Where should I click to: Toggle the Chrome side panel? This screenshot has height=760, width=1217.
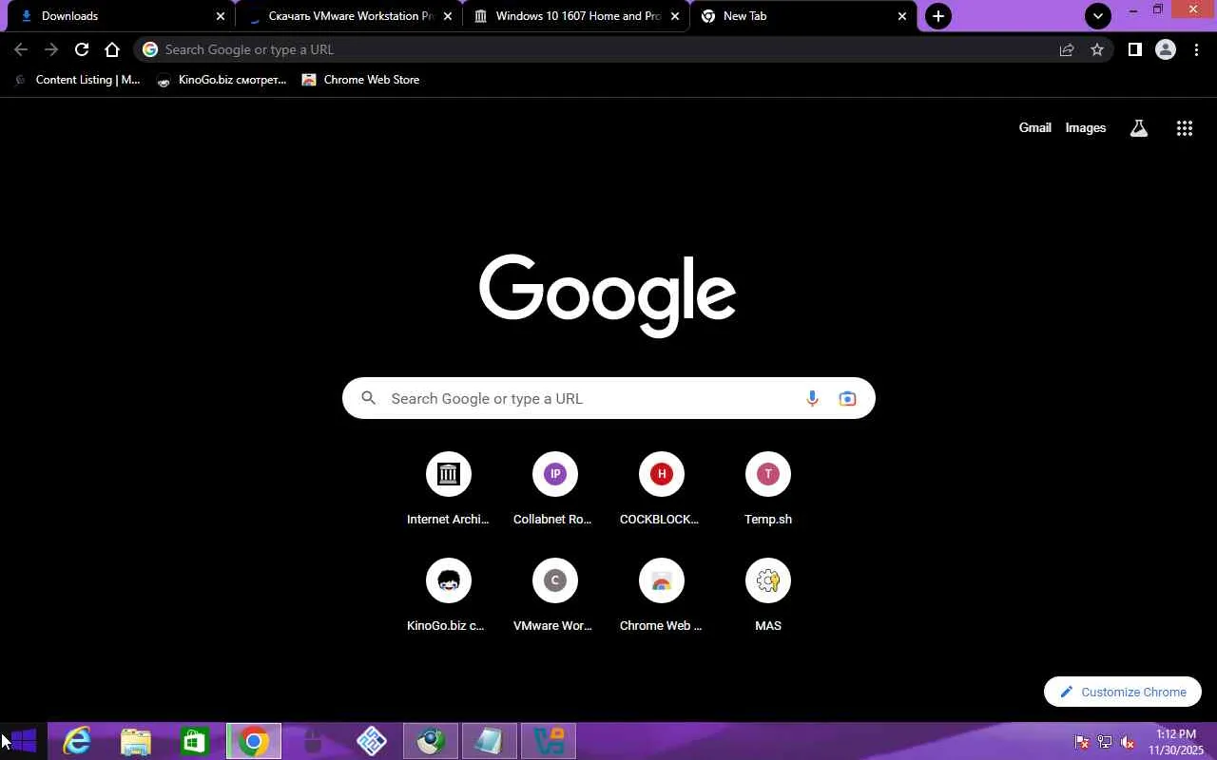click(x=1134, y=49)
